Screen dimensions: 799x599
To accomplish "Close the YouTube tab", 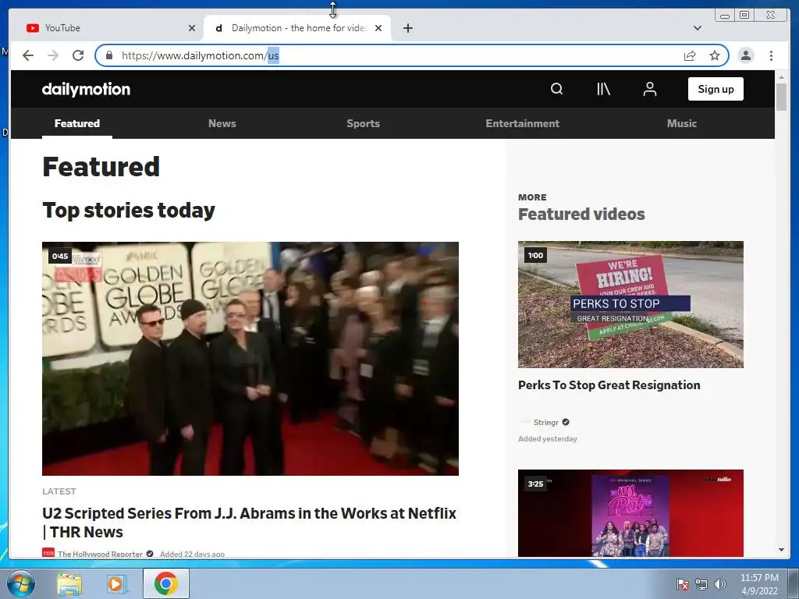I will (192, 28).
